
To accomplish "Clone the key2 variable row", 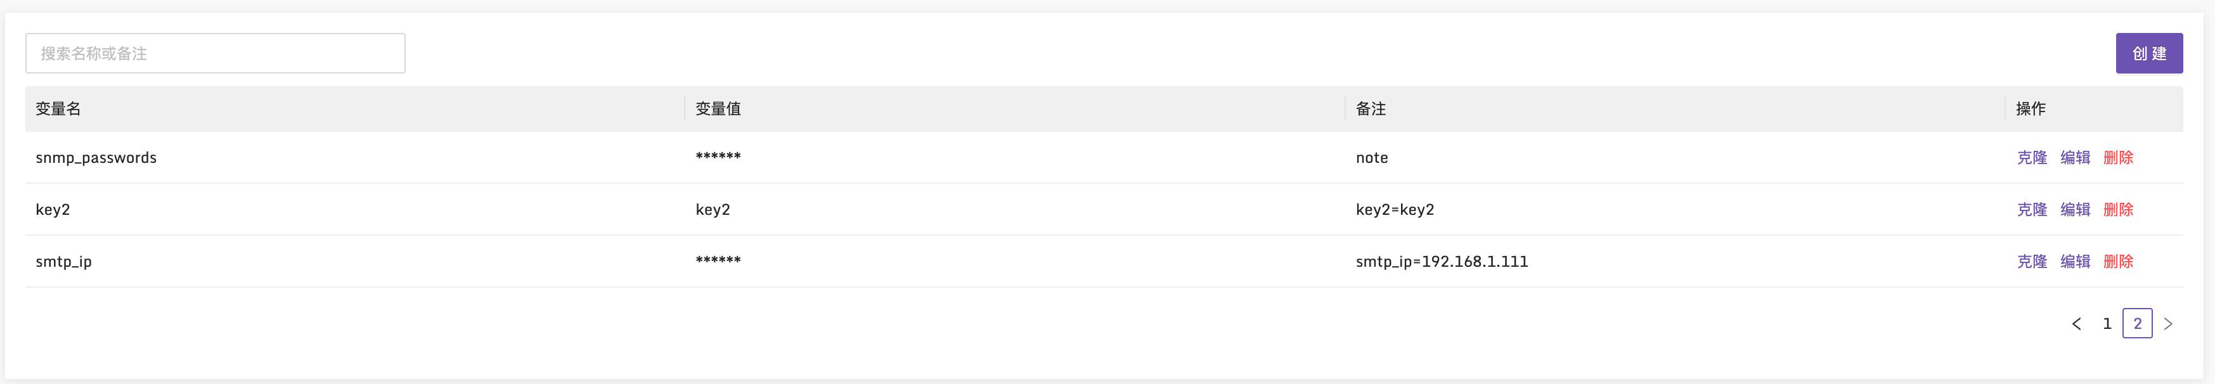I will [x=2031, y=210].
